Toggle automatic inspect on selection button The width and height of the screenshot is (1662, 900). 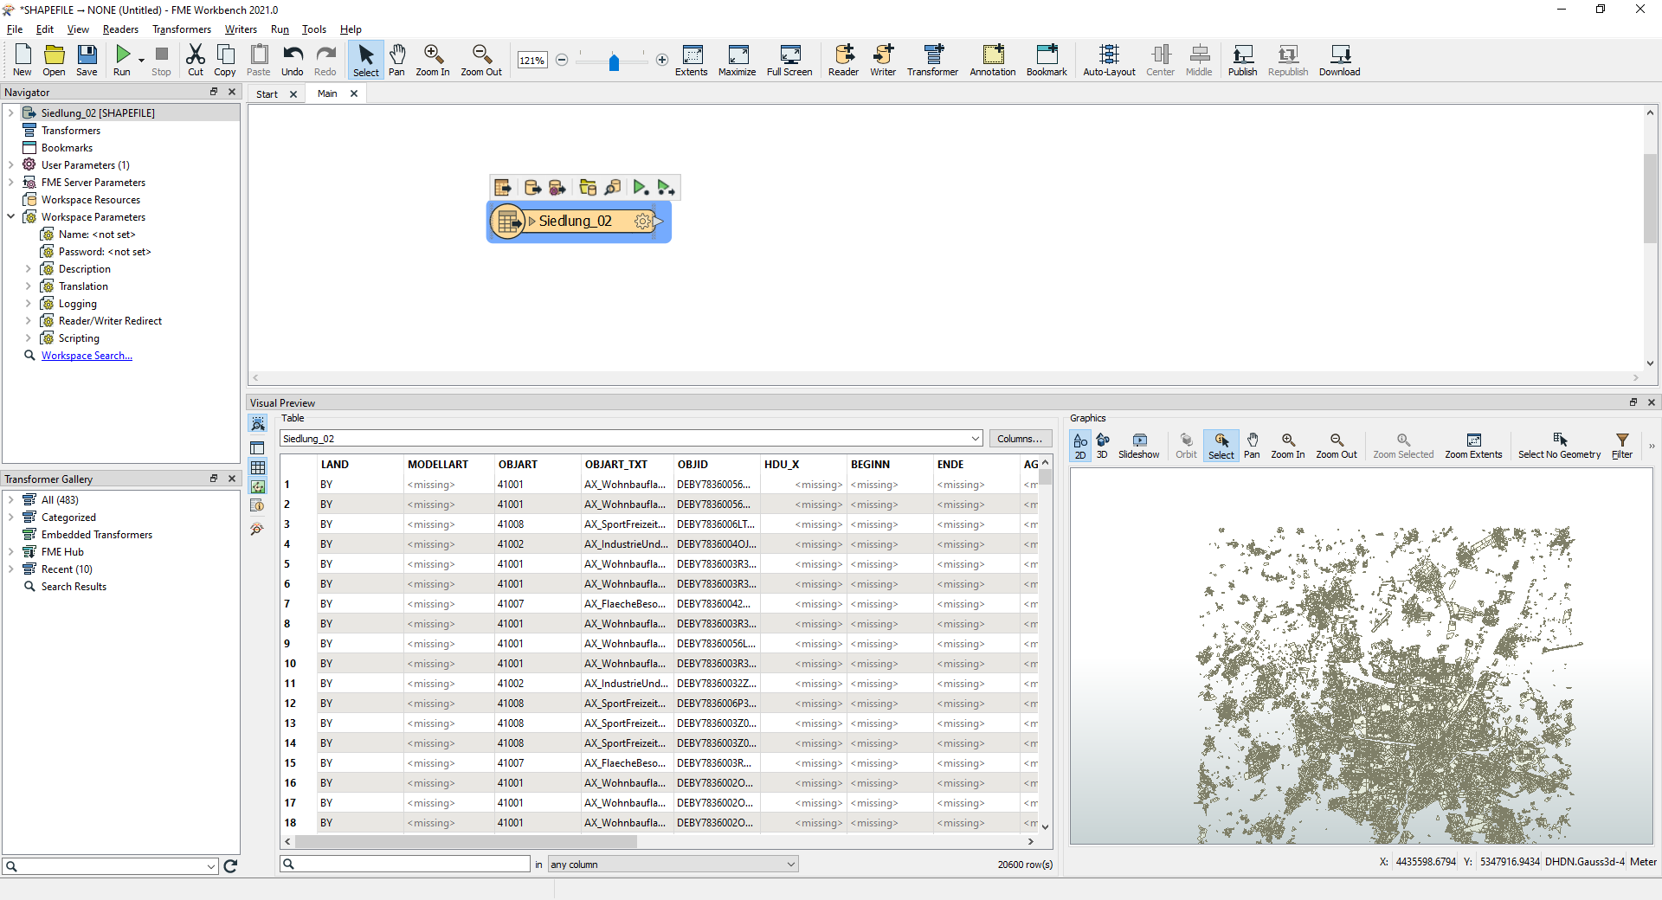pyautogui.click(x=258, y=424)
